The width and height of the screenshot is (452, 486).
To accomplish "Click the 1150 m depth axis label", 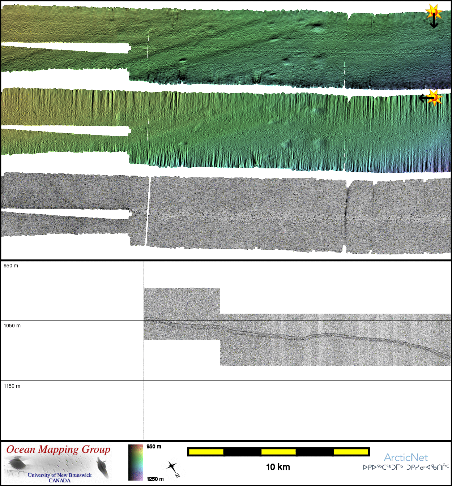I will pyautogui.click(x=12, y=386).
